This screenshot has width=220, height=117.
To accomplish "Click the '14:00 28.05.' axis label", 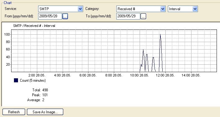I will [191, 75].
